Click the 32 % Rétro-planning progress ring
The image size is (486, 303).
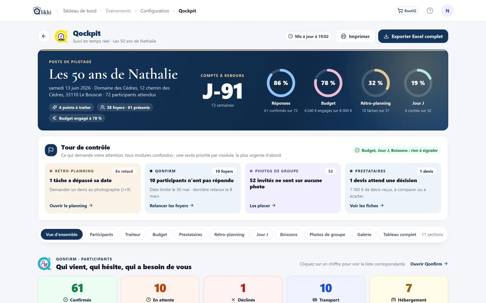pyautogui.click(x=375, y=83)
